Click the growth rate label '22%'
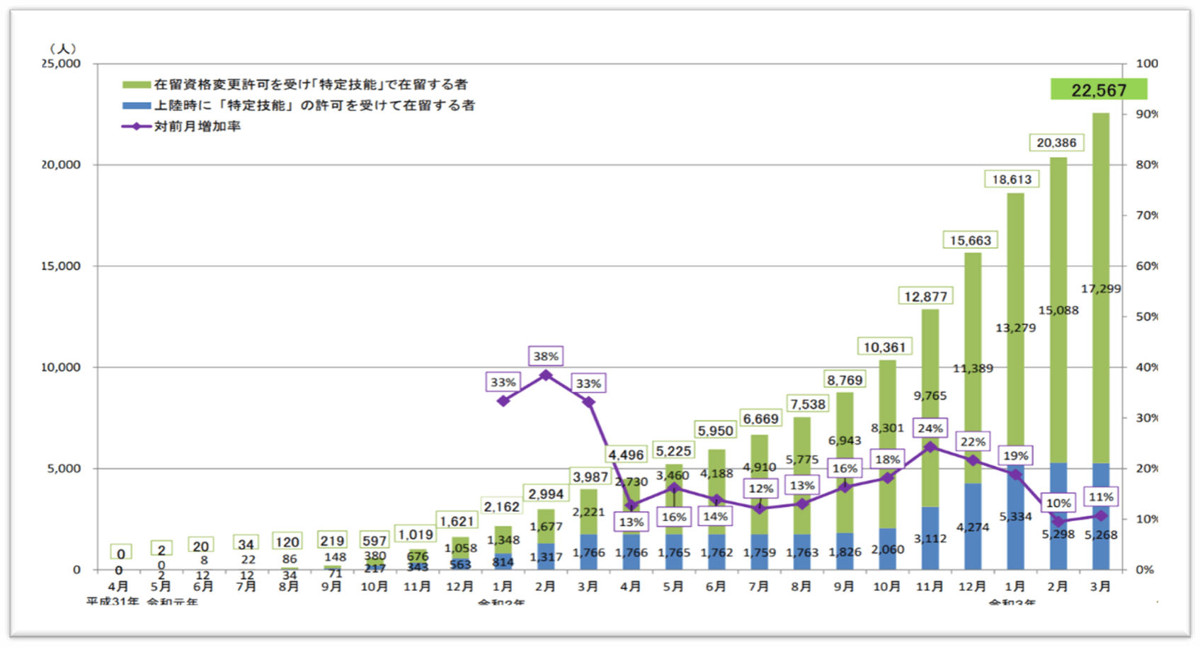The width and height of the screenshot is (1200, 647). [x=973, y=442]
